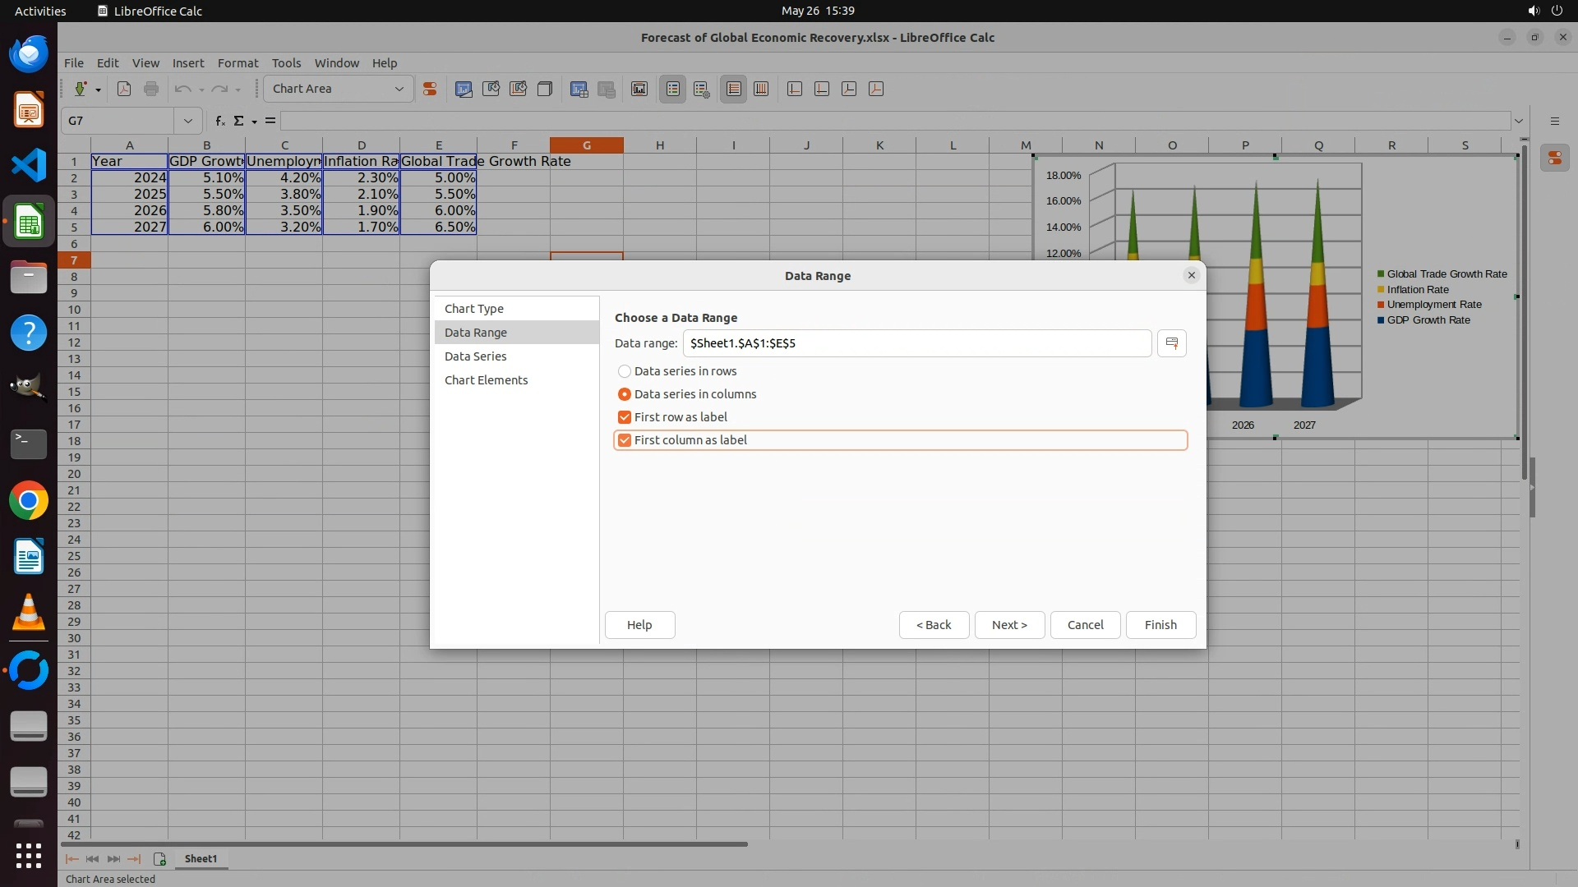The image size is (1578, 887).
Task: Go to Data Series wizard step
Action: pyautogui.click(x=475, y=356)
